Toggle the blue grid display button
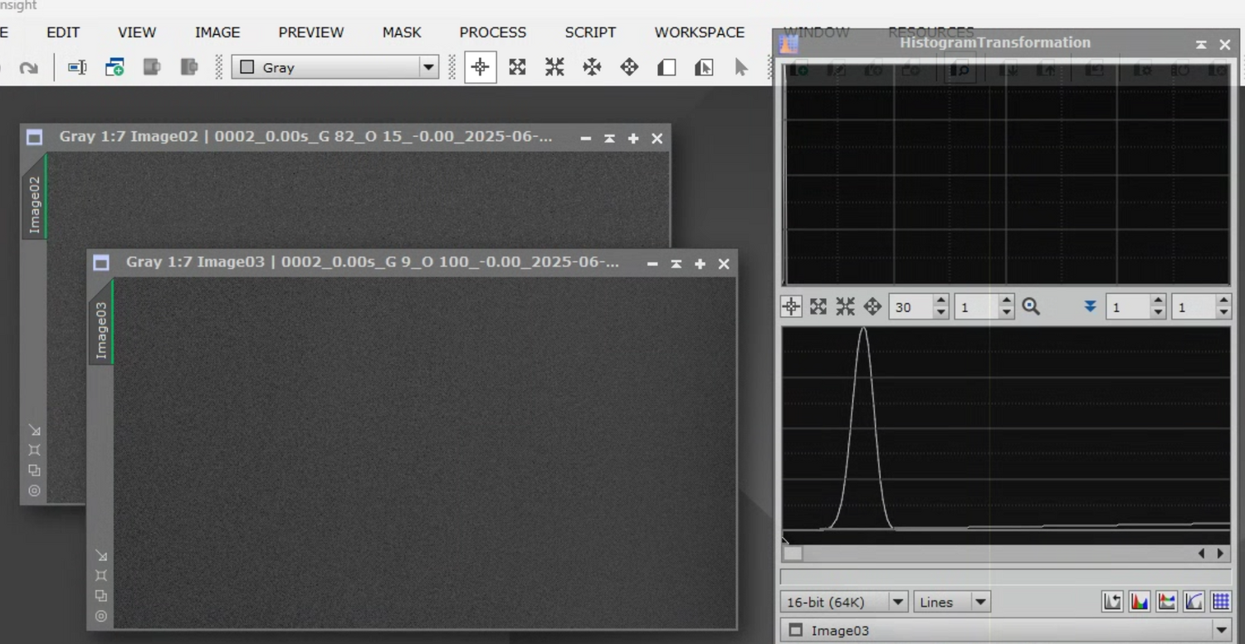 [x=1220, y=603]
